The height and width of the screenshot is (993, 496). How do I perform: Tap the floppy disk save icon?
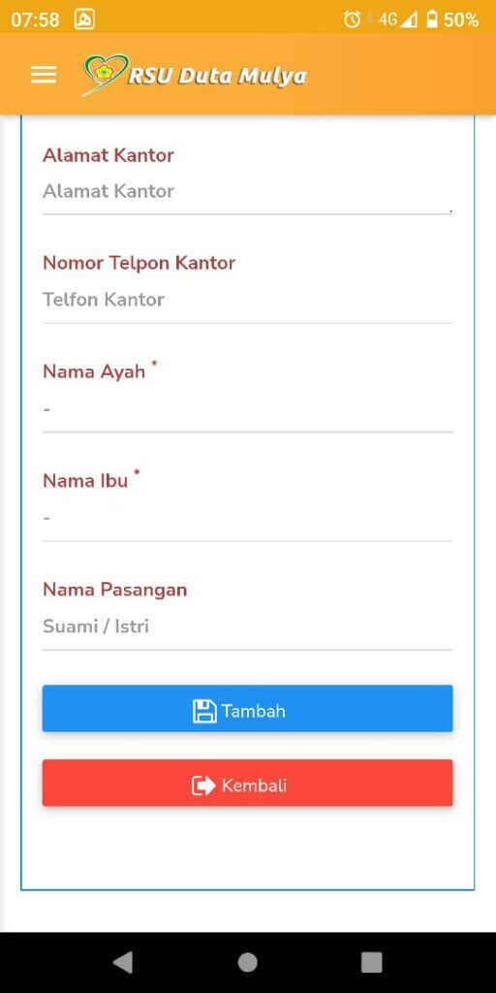[x=204, y=711]
